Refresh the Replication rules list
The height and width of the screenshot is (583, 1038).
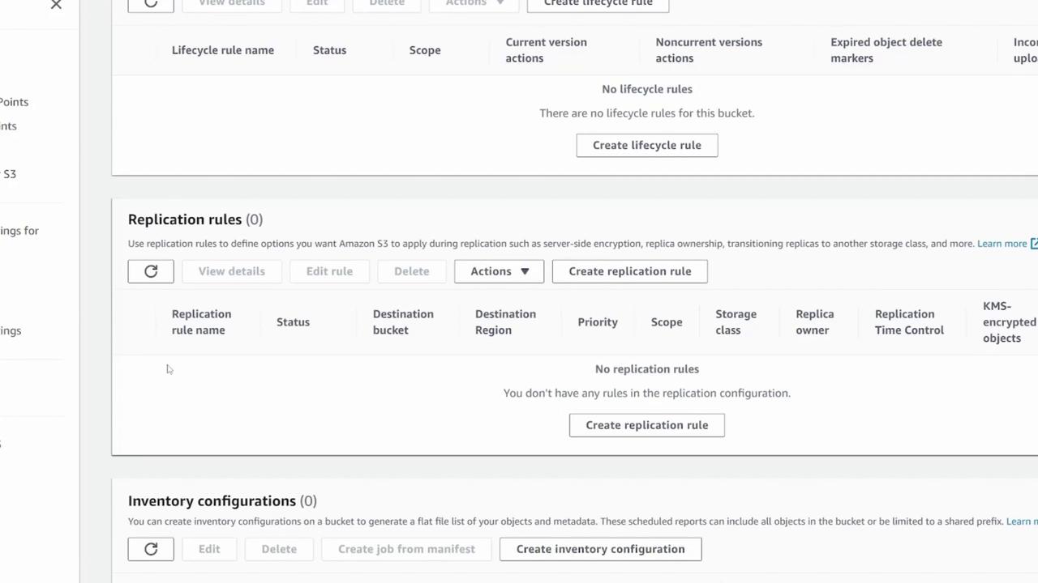click(x=151, y=271)
